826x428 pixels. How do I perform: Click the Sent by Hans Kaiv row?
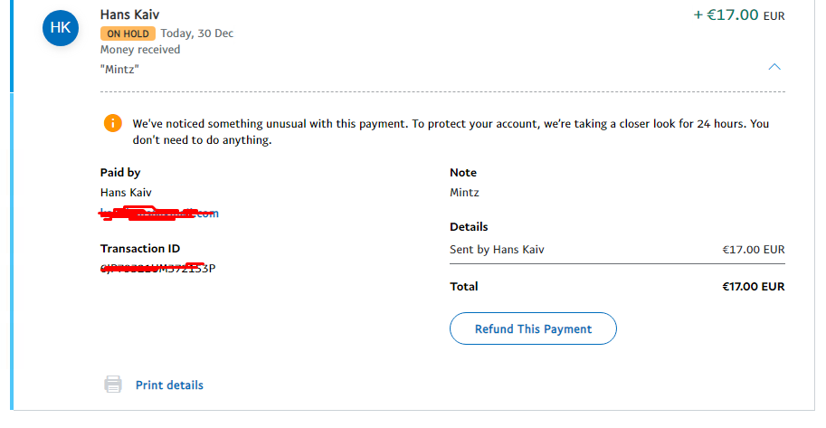[617, 250]
